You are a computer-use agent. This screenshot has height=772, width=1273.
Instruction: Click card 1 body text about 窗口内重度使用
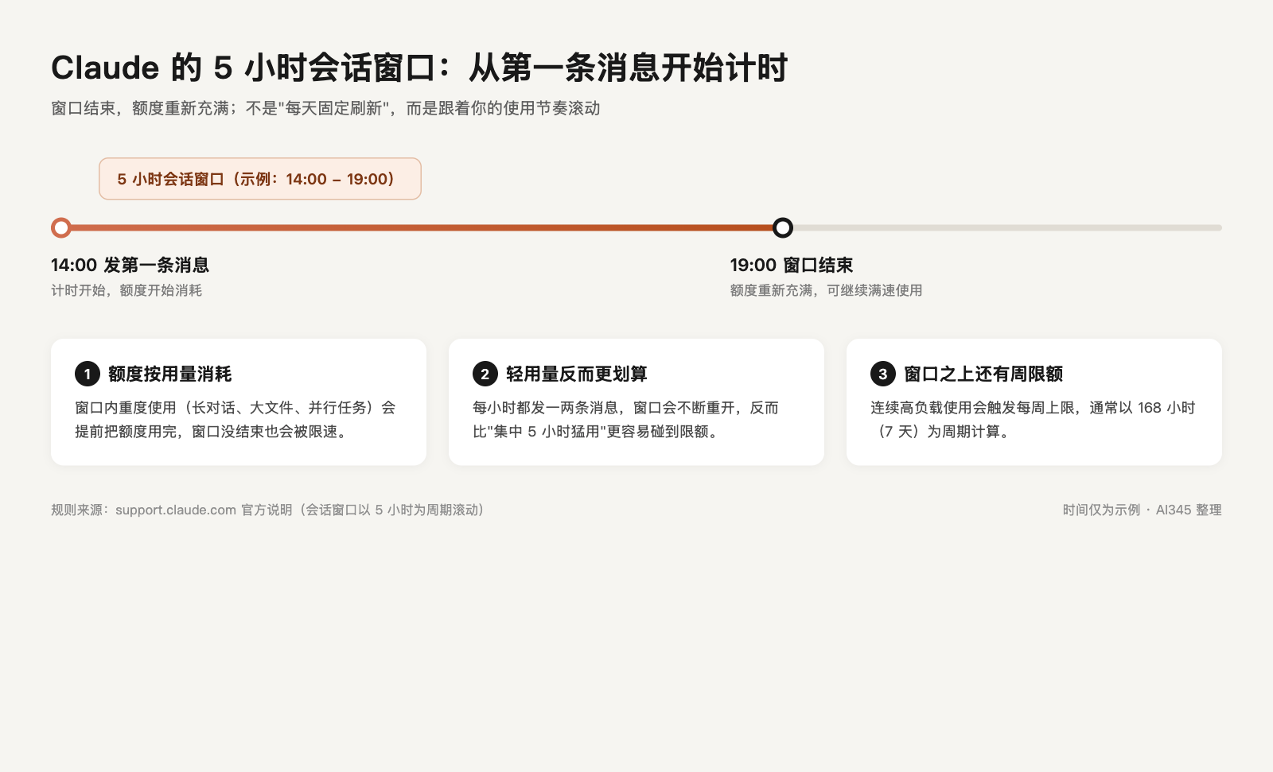236,419
